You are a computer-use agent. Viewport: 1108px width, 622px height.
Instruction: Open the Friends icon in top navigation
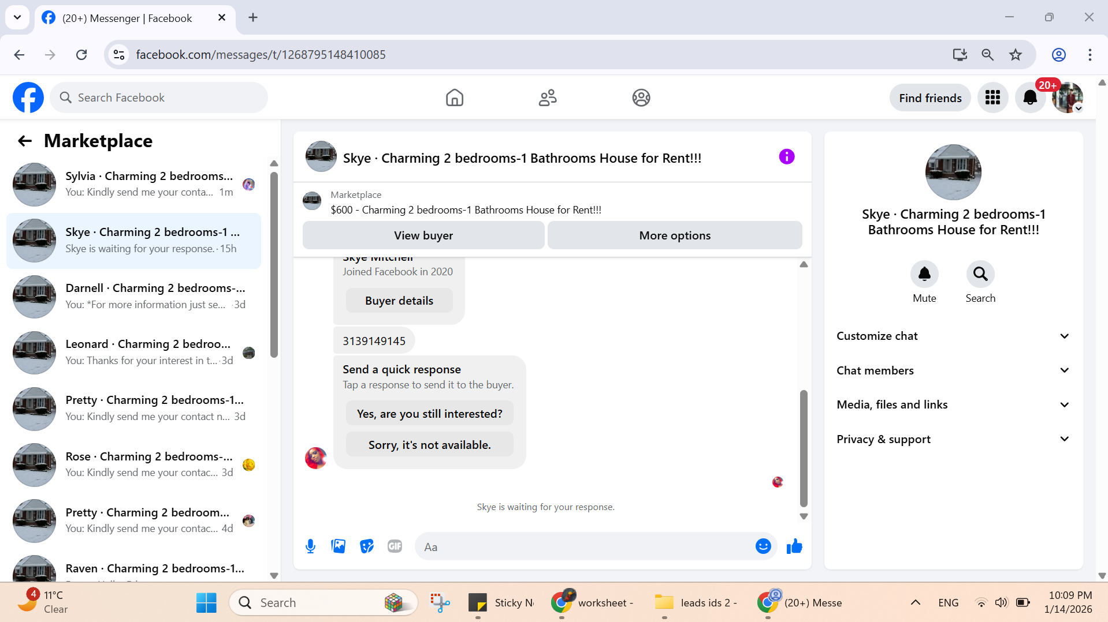(x=548, y=98)
